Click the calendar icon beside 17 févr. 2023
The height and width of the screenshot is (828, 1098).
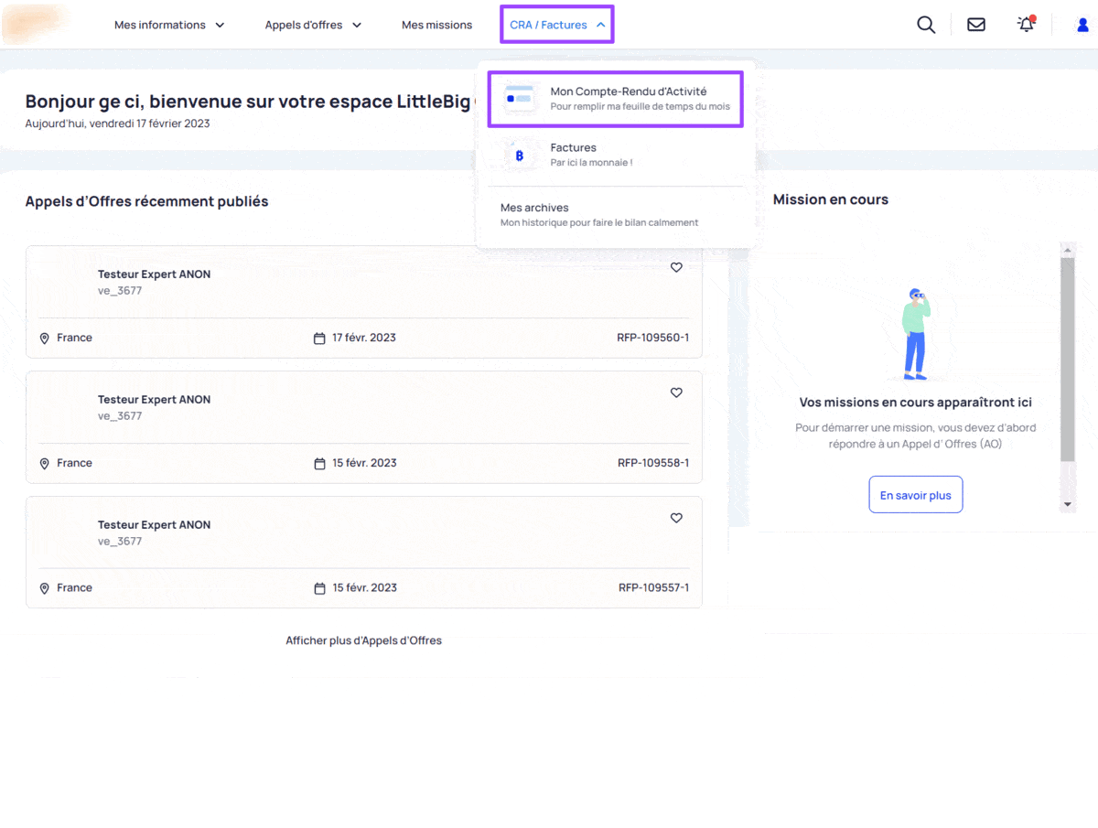pos(319,339)
